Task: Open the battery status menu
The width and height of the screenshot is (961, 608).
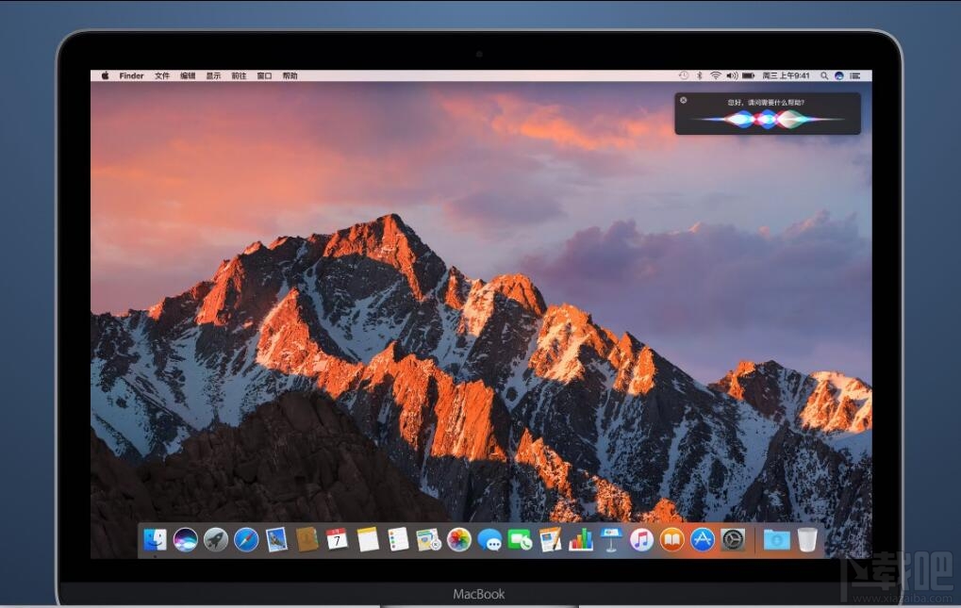Action: [748, 75]
